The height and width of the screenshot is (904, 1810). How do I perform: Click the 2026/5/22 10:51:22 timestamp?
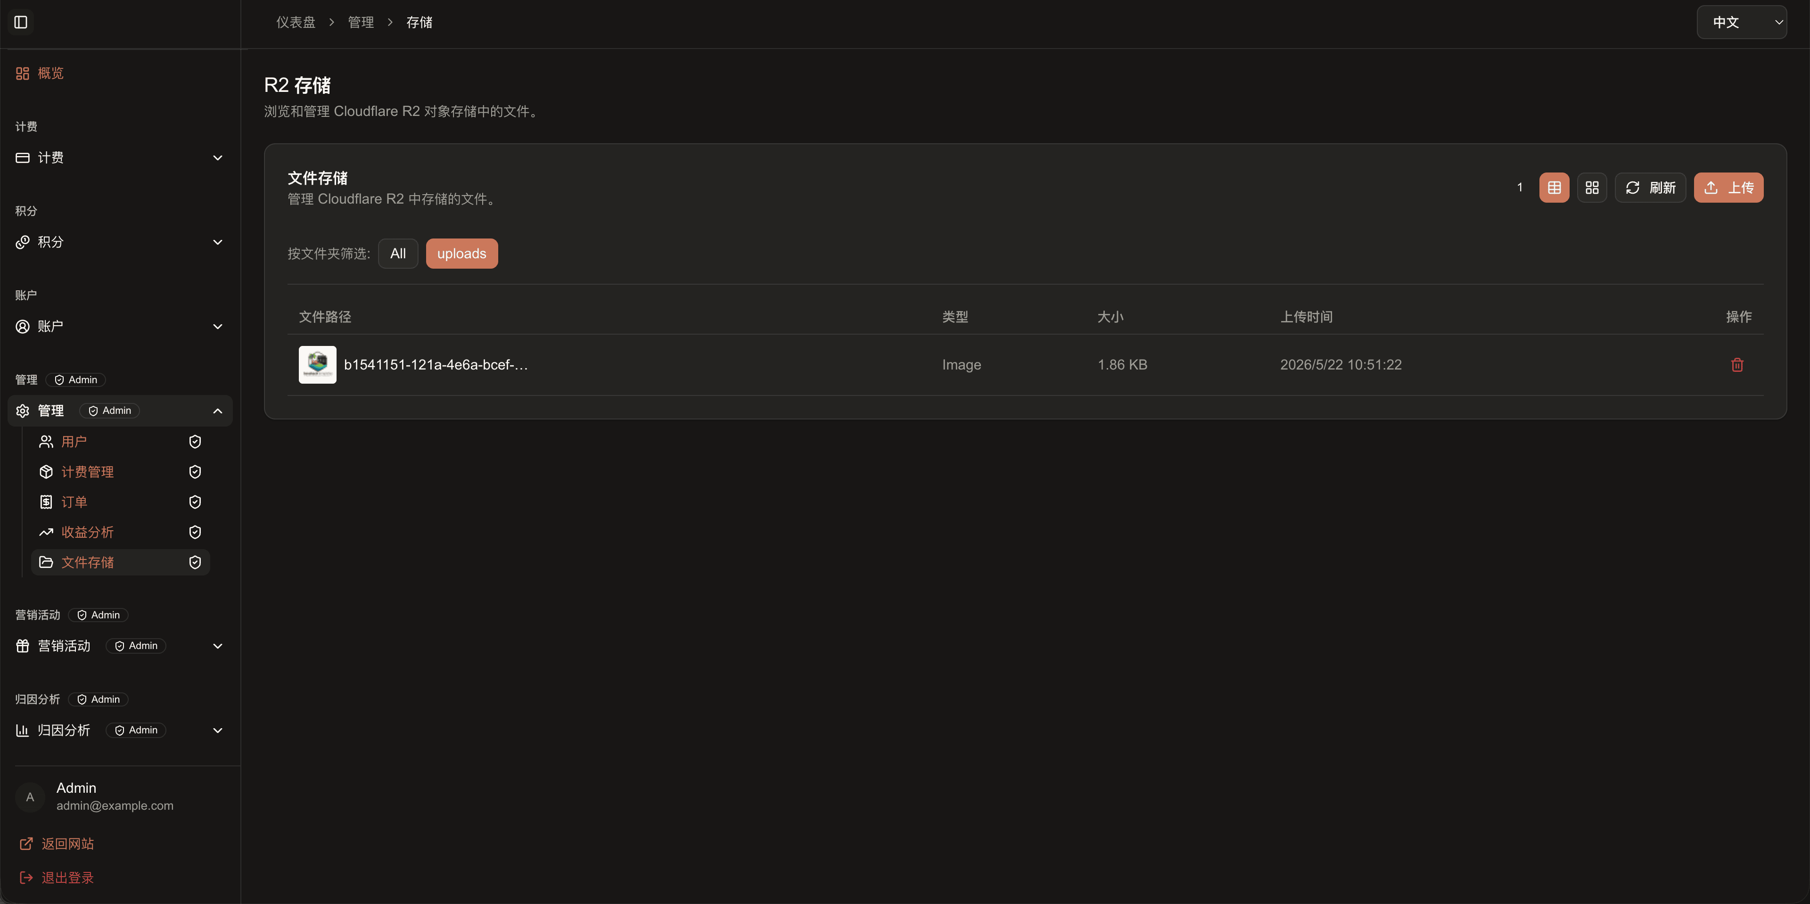[x=1341, y=364]
